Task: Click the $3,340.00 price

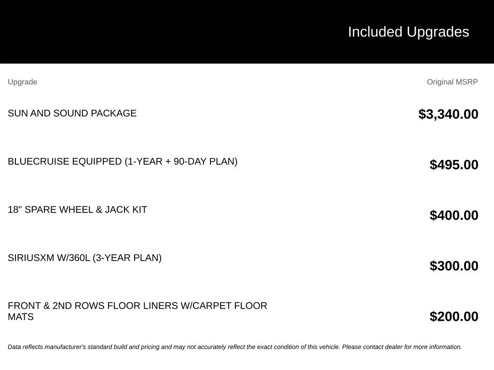Action: click(x=448, y=114)
